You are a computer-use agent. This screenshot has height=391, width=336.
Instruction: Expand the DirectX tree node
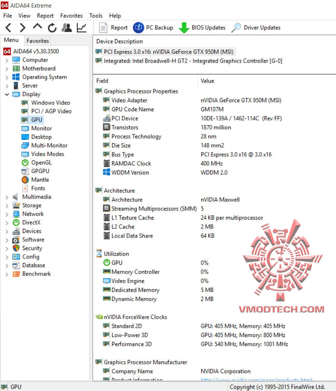(7, 223)
